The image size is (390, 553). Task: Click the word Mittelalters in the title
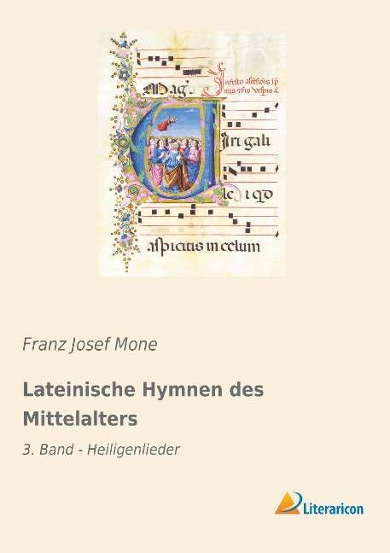pos(80,419)
